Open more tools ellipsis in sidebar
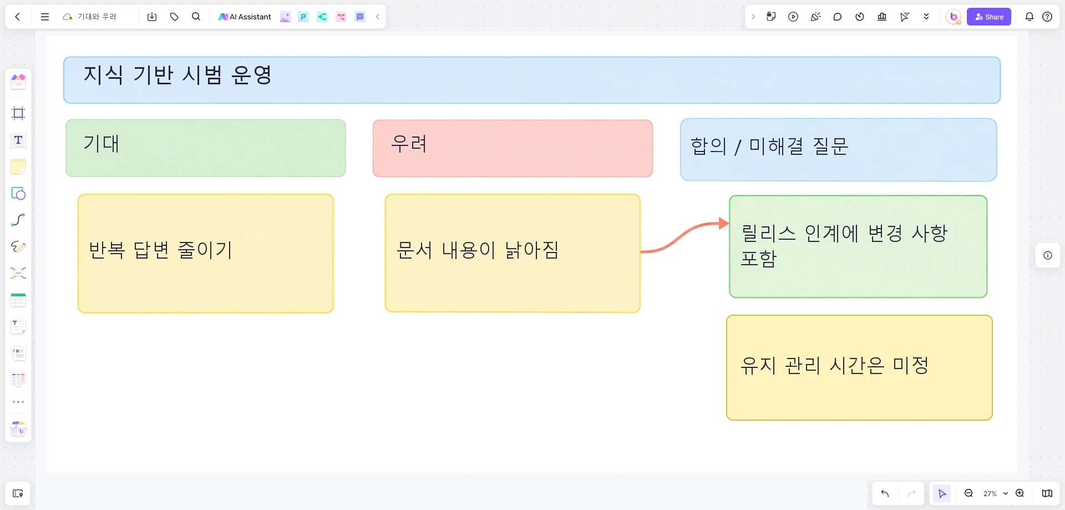 coord(18,401)
